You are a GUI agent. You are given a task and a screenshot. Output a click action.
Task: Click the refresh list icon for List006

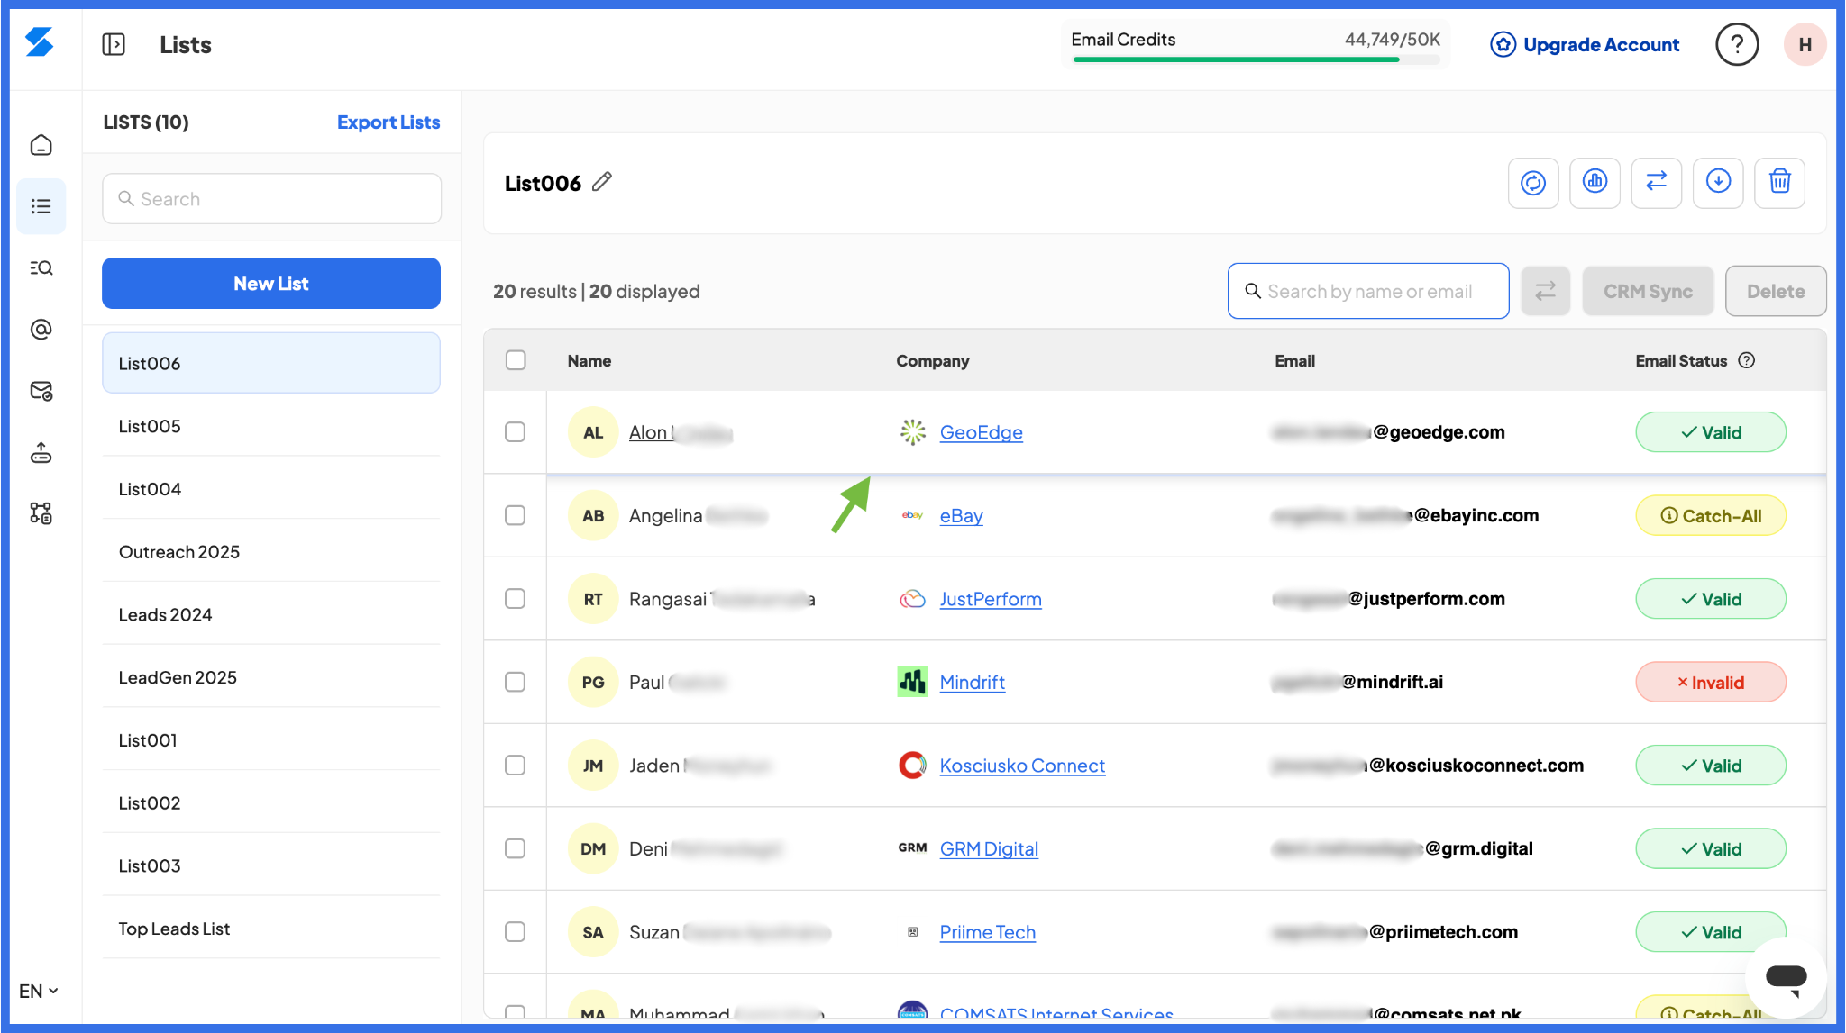pyautogui.click(x=1533, y=183)
